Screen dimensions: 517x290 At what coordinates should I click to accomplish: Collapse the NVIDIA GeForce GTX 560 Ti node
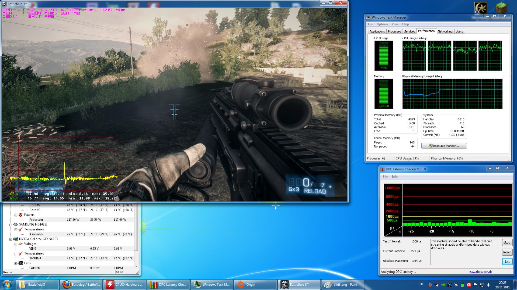point(11,239)
